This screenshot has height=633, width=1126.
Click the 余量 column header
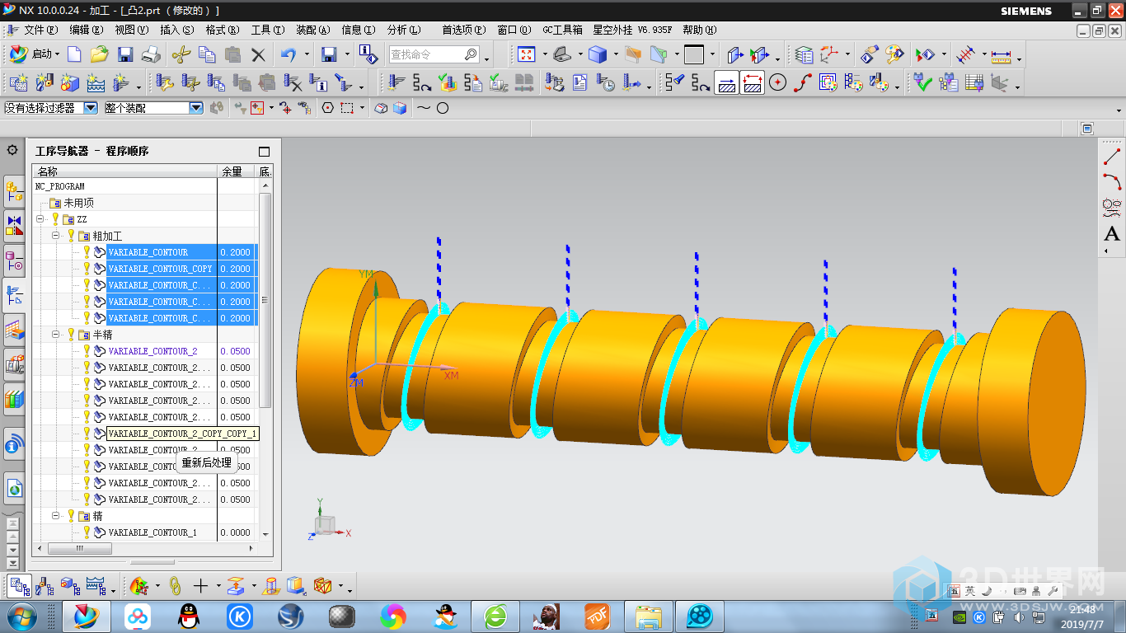(x=236, y=171)
